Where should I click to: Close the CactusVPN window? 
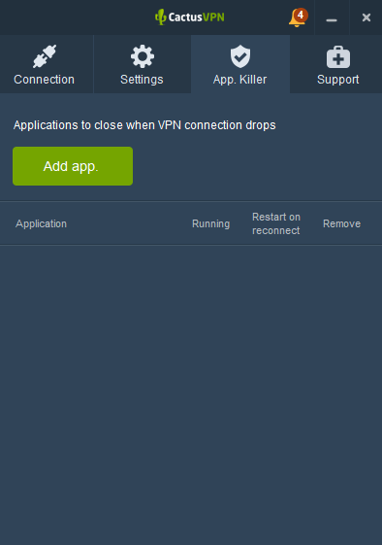pyautogui.click(x=366, y=17)
